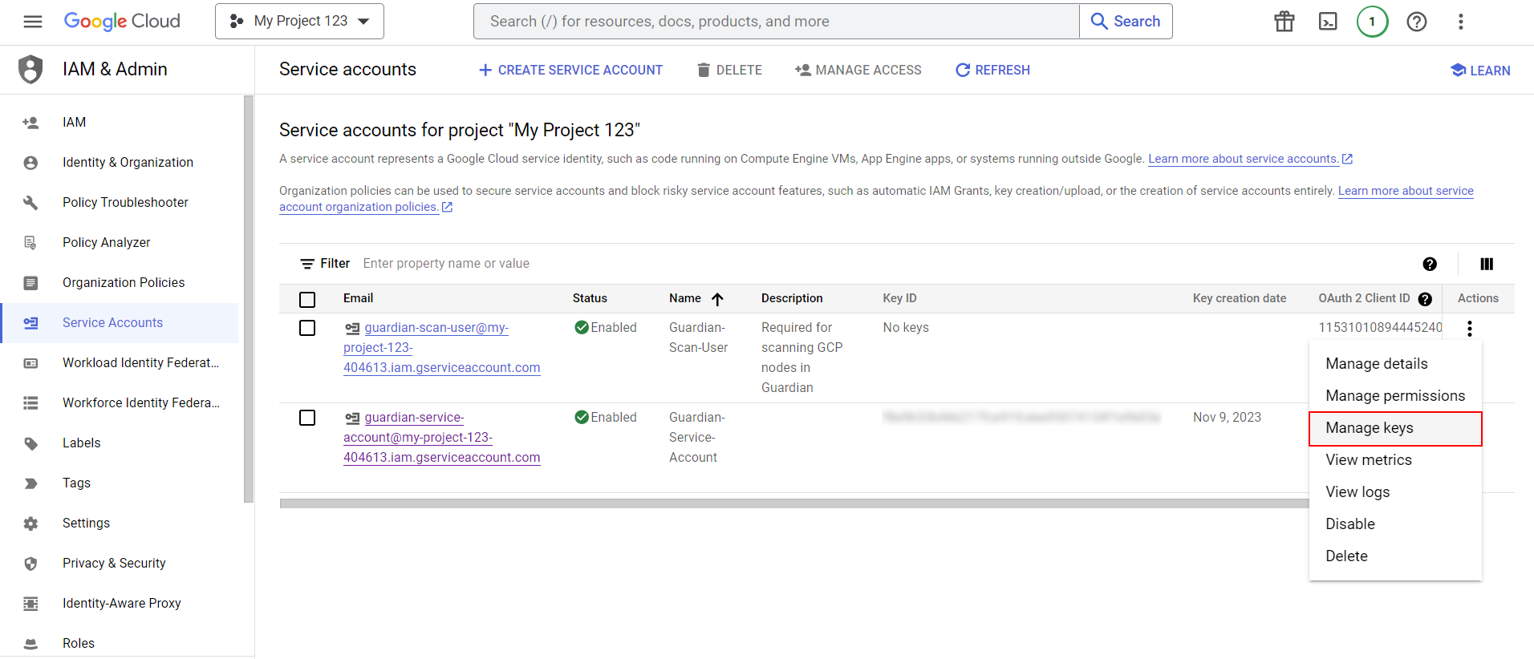This screenshot has width=1534, height=659.
Task: Click the Roles sidebar icon
Action: pyautogui.click(x=30, y=644)
